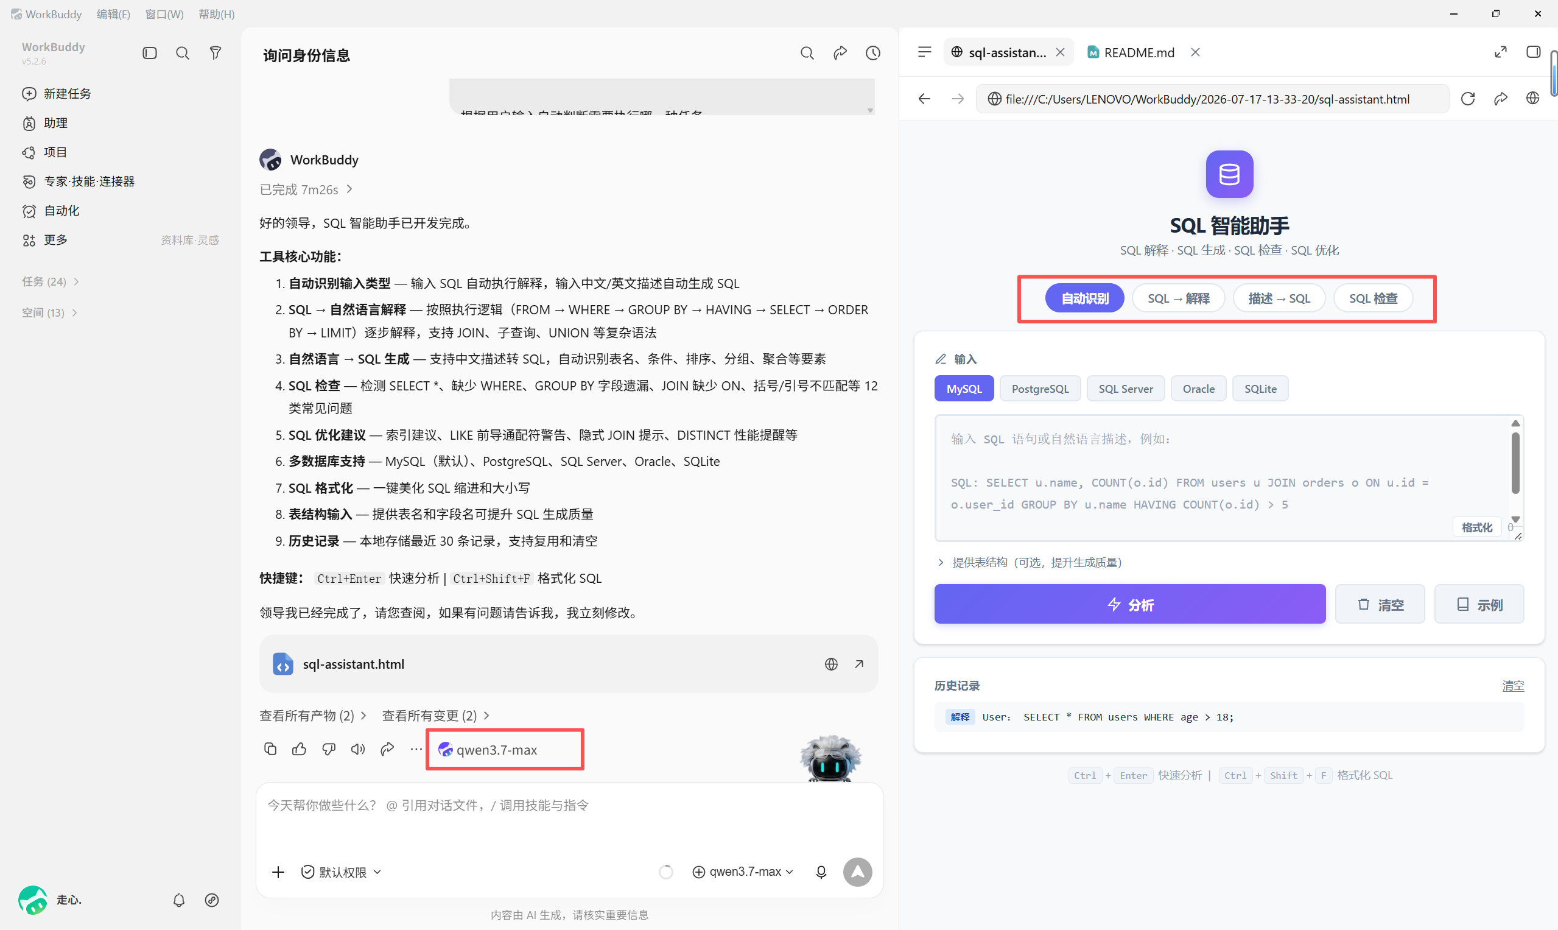Select PostgreSQL database dialect

click(x=1040, y=389)
